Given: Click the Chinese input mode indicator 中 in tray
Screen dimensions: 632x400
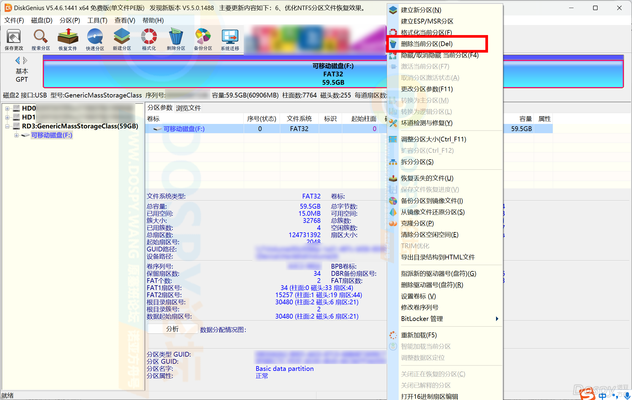Looking at the screenshot, I should click(602, 396).
